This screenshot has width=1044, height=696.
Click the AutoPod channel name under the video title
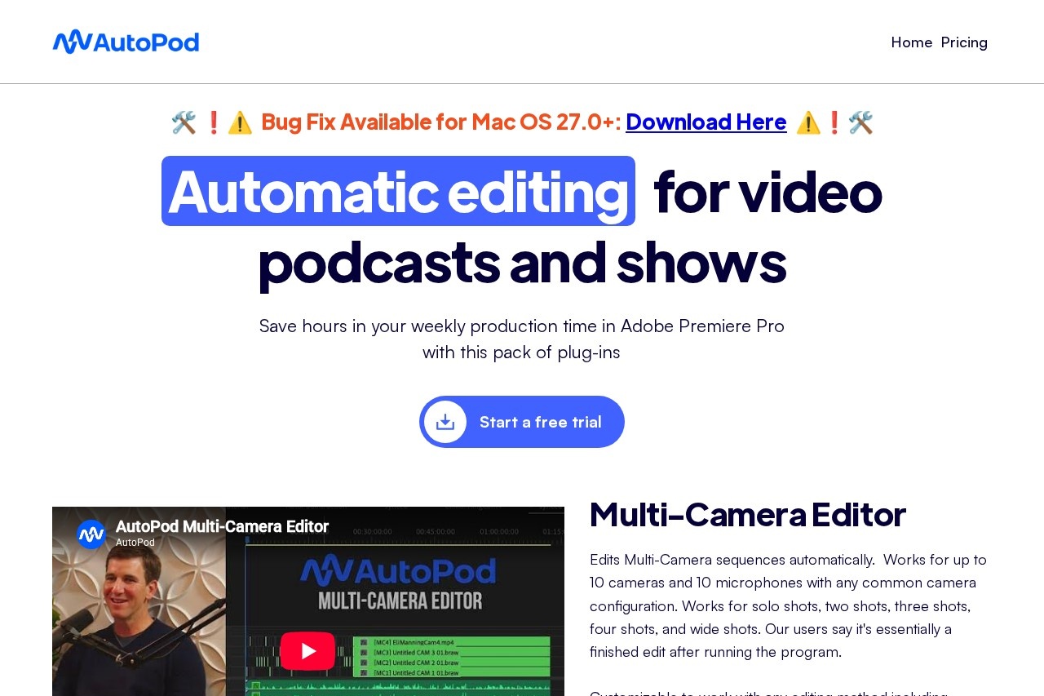135,543
